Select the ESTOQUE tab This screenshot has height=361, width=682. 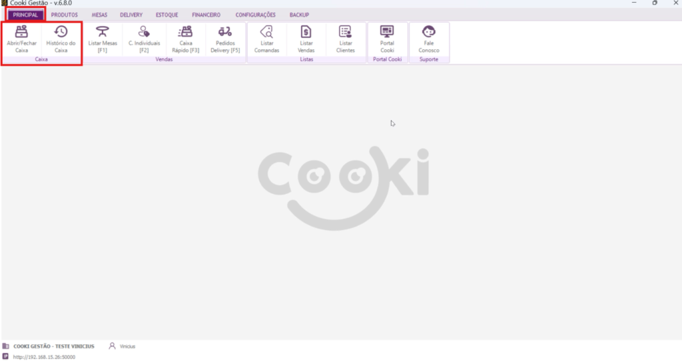pyautogui.click(x=167, y=15)
